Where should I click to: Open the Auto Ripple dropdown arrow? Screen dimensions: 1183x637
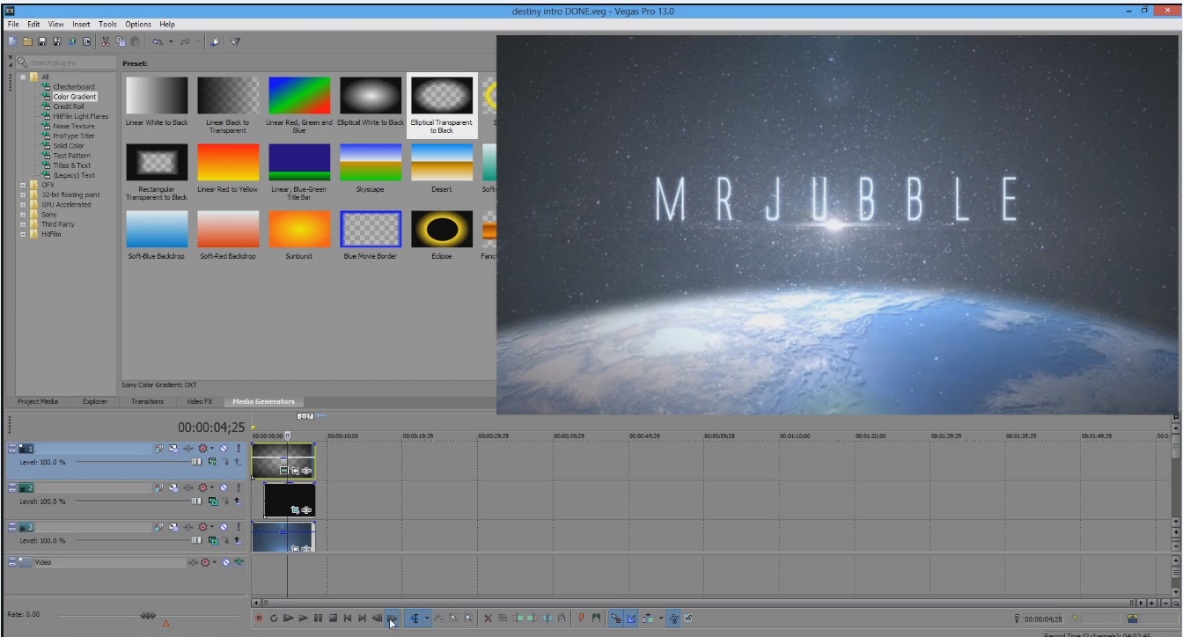pyautogui.click(x=661, y=619)
